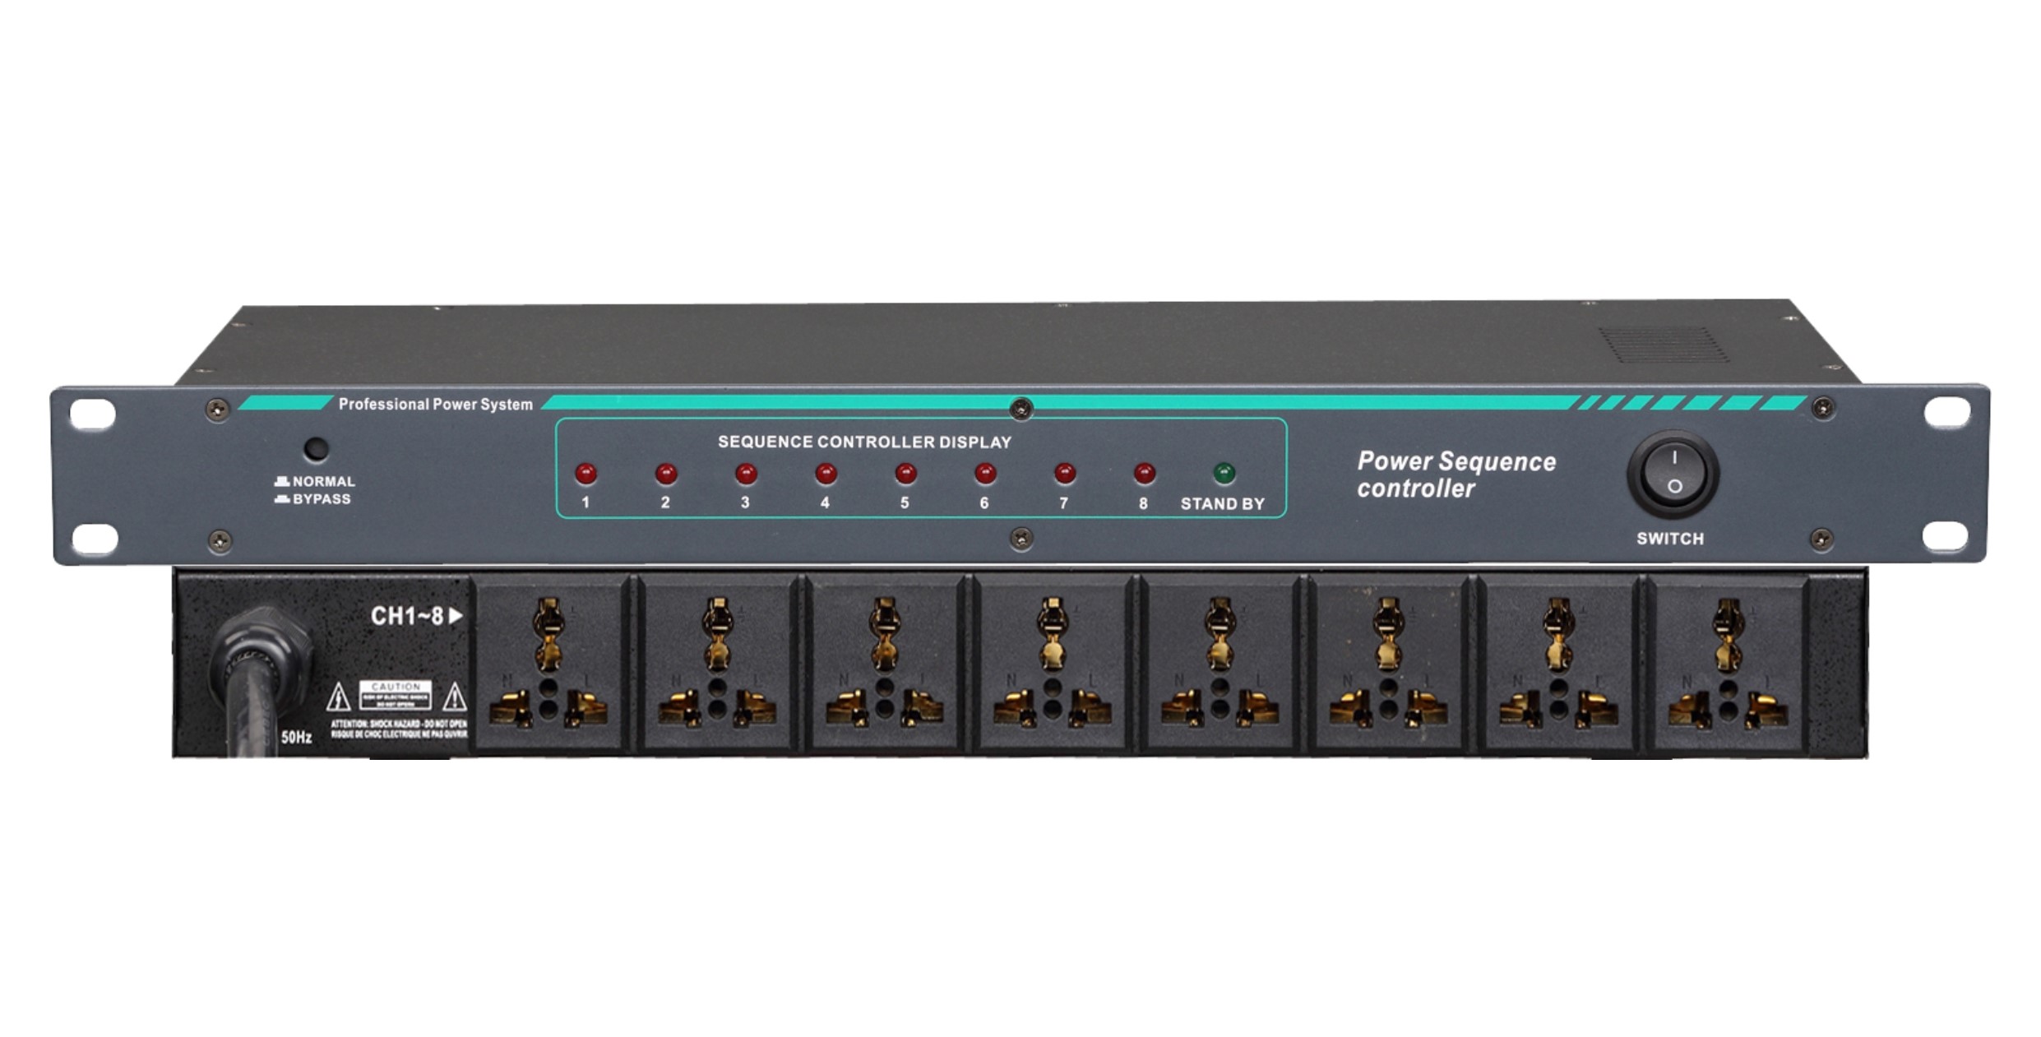This screenshot has width=2041, height=1037.
Task: Click the CAUTION label box
Action: click(x=396, y=696)
